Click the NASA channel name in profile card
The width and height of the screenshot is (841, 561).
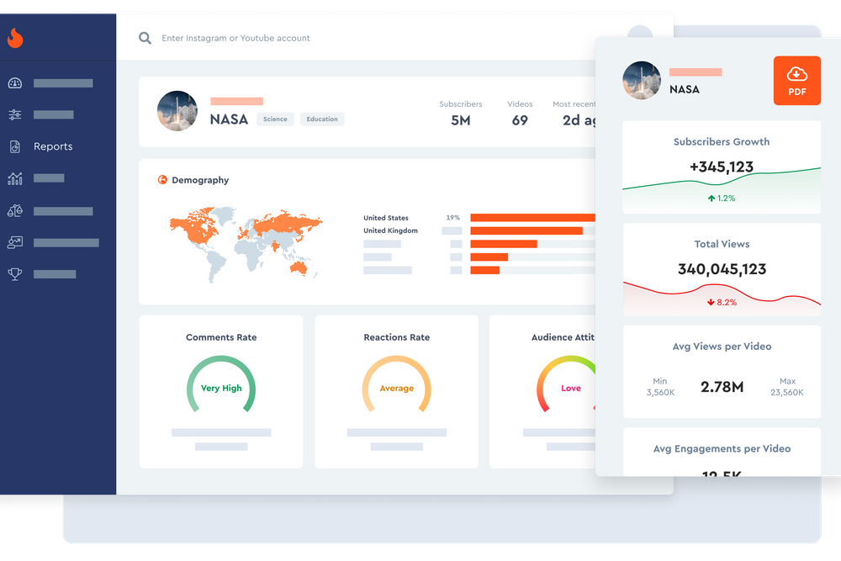[x=229, y=119]
